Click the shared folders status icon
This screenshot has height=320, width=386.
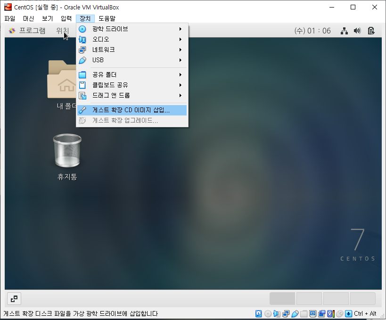(x=304, y=313)
